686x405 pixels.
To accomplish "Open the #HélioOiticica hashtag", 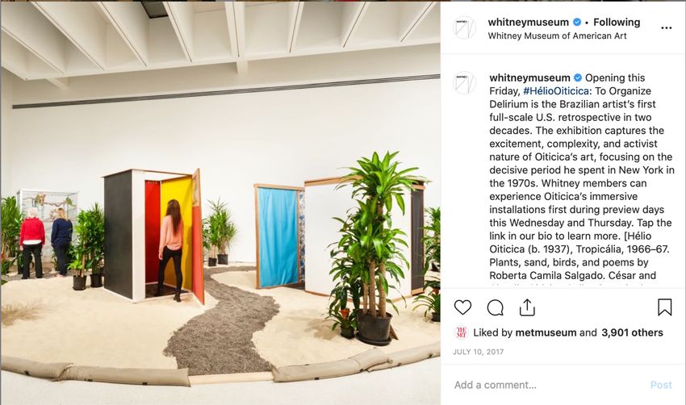I will click(x=555, y=91).
